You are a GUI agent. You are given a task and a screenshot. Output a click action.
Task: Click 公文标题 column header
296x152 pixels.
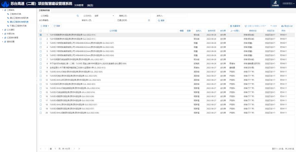(113, 31)
